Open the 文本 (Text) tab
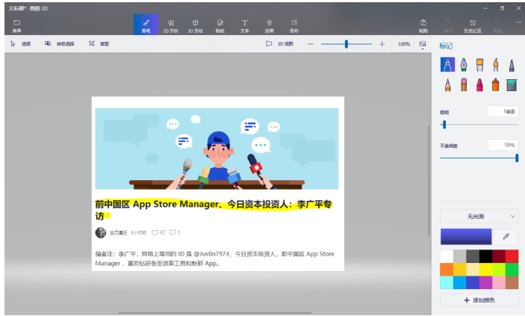Viewport: 525px width, 316px height. click(x=244, y=25)
